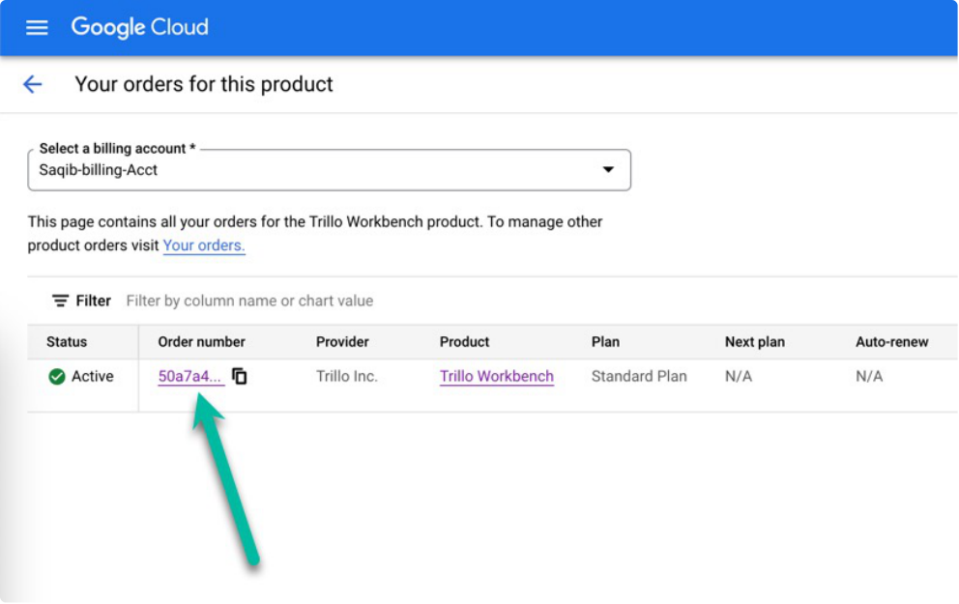Screen dimensions: 959x604
Task: Click the Status column header
Action: point(67,342)
